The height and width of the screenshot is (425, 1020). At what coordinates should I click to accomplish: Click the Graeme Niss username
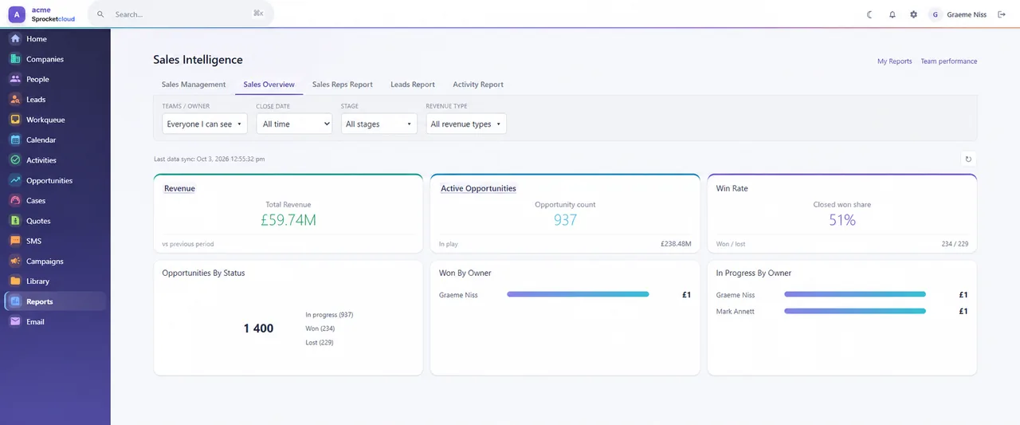[967, 14]
